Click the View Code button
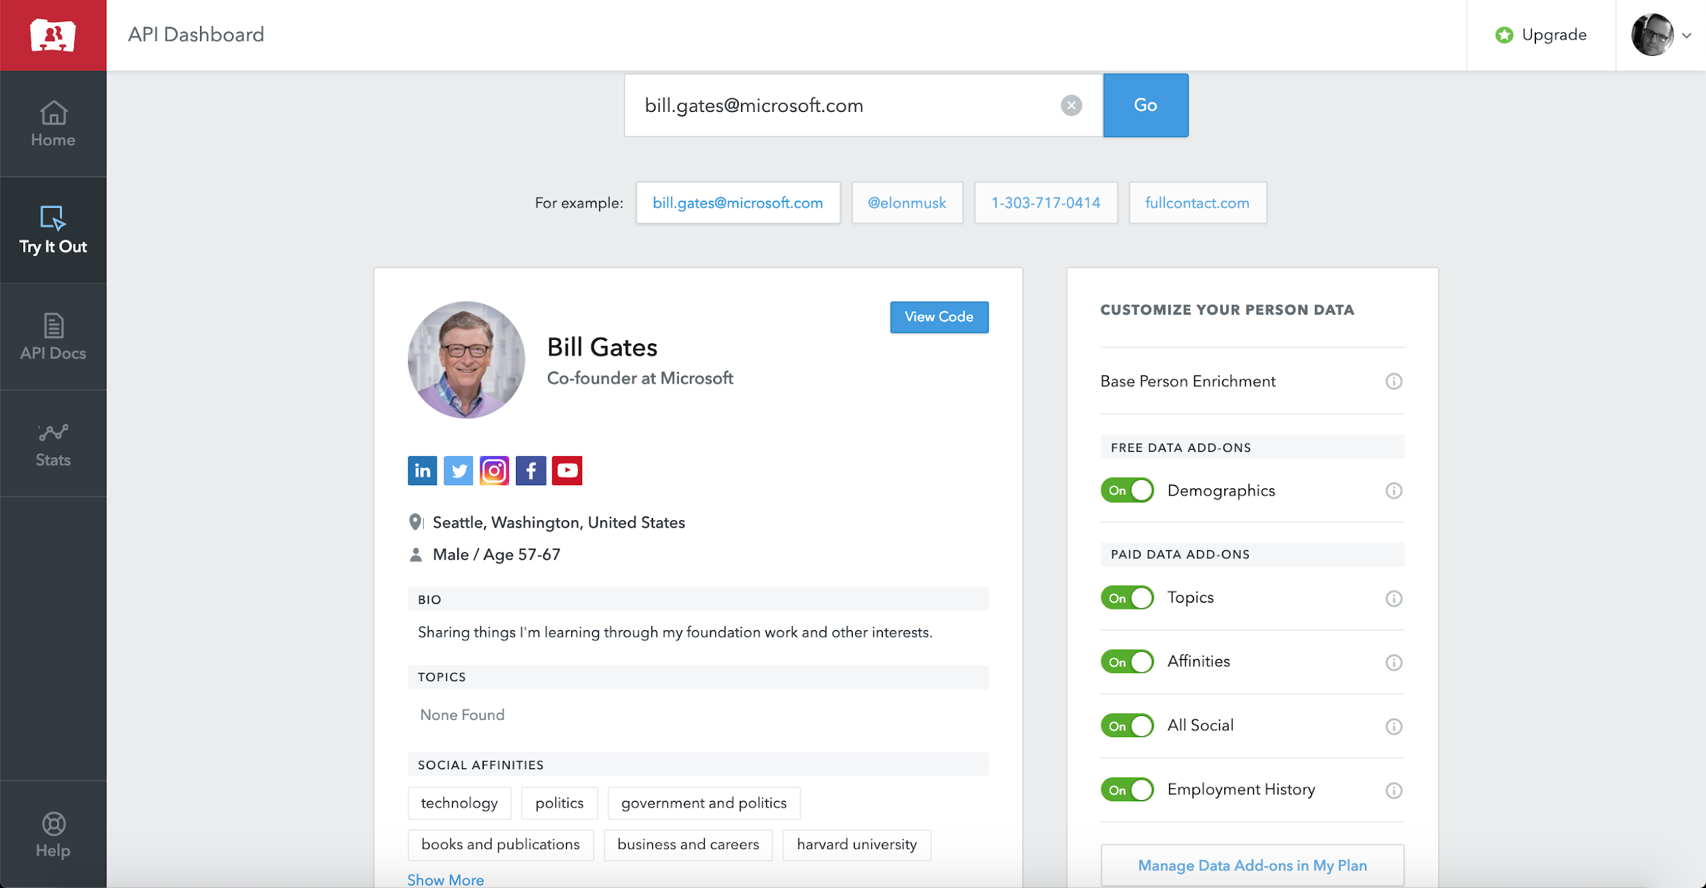Screen dimensions: 1706x888 click(939, 317)
